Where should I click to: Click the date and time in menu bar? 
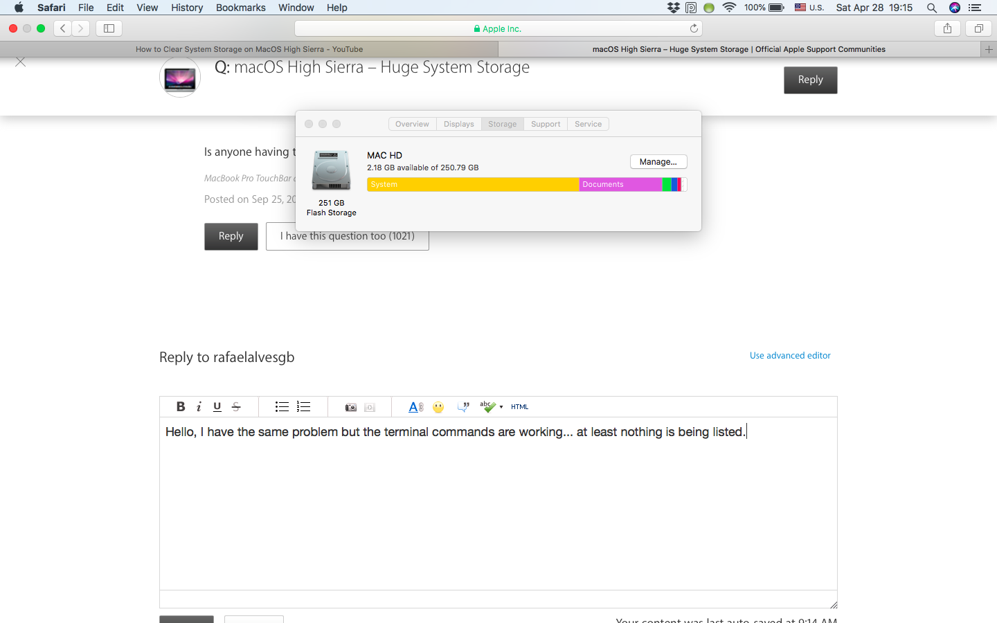point(874,8)
